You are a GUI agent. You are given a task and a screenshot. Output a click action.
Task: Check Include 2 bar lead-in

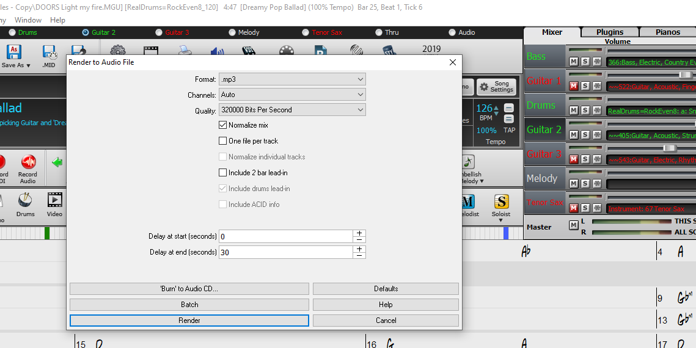223,172
